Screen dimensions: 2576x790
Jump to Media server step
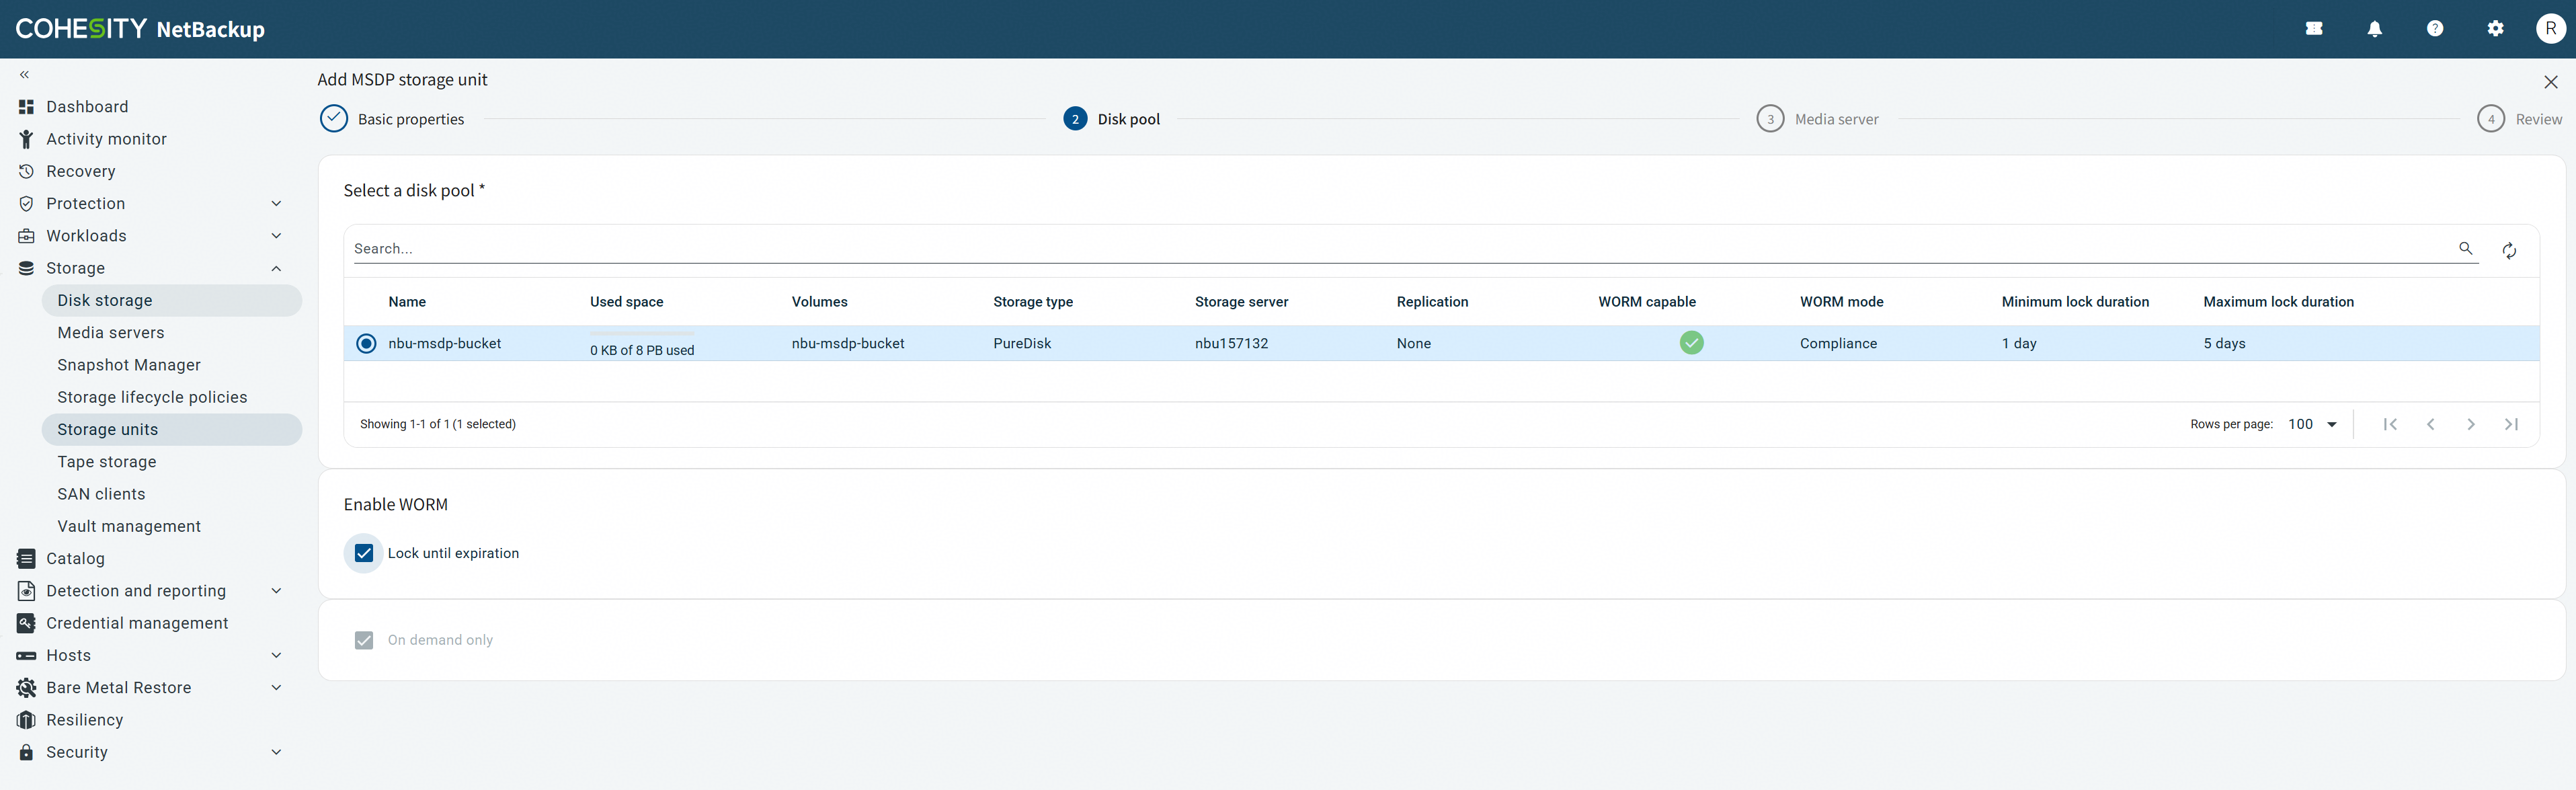tap(1817, 119)
